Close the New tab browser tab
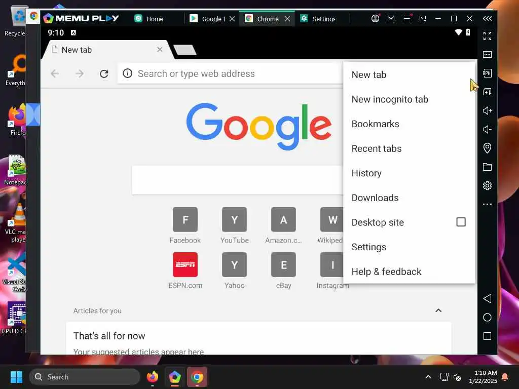 click(160, 50)
